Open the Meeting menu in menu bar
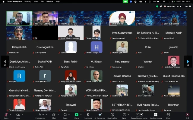 coord(28,1)
